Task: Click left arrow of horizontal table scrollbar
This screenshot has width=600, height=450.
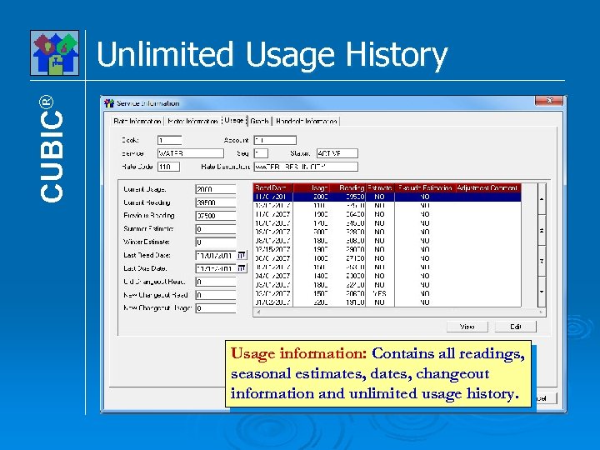Action: (258, 312)
